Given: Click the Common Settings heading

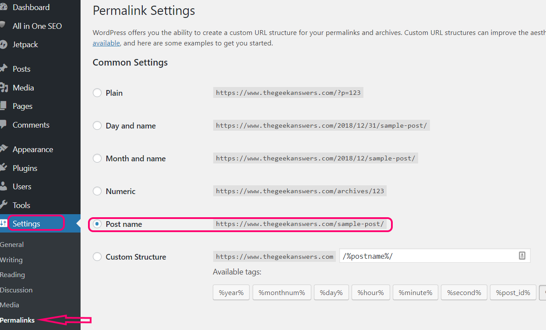Looking at the screenshot, I should pyautogui.click(x=130, y=63).
